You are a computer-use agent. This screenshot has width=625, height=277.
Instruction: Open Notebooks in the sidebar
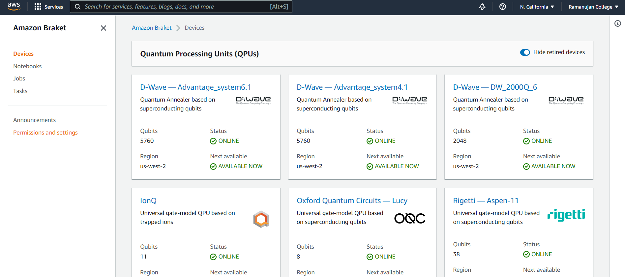pos(27,66)
